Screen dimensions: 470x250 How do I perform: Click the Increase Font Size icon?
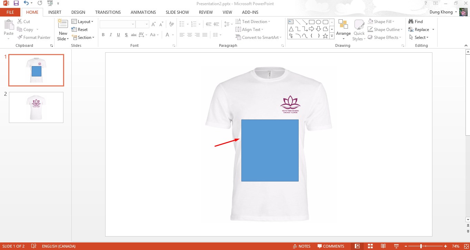[x=154, y=24]
